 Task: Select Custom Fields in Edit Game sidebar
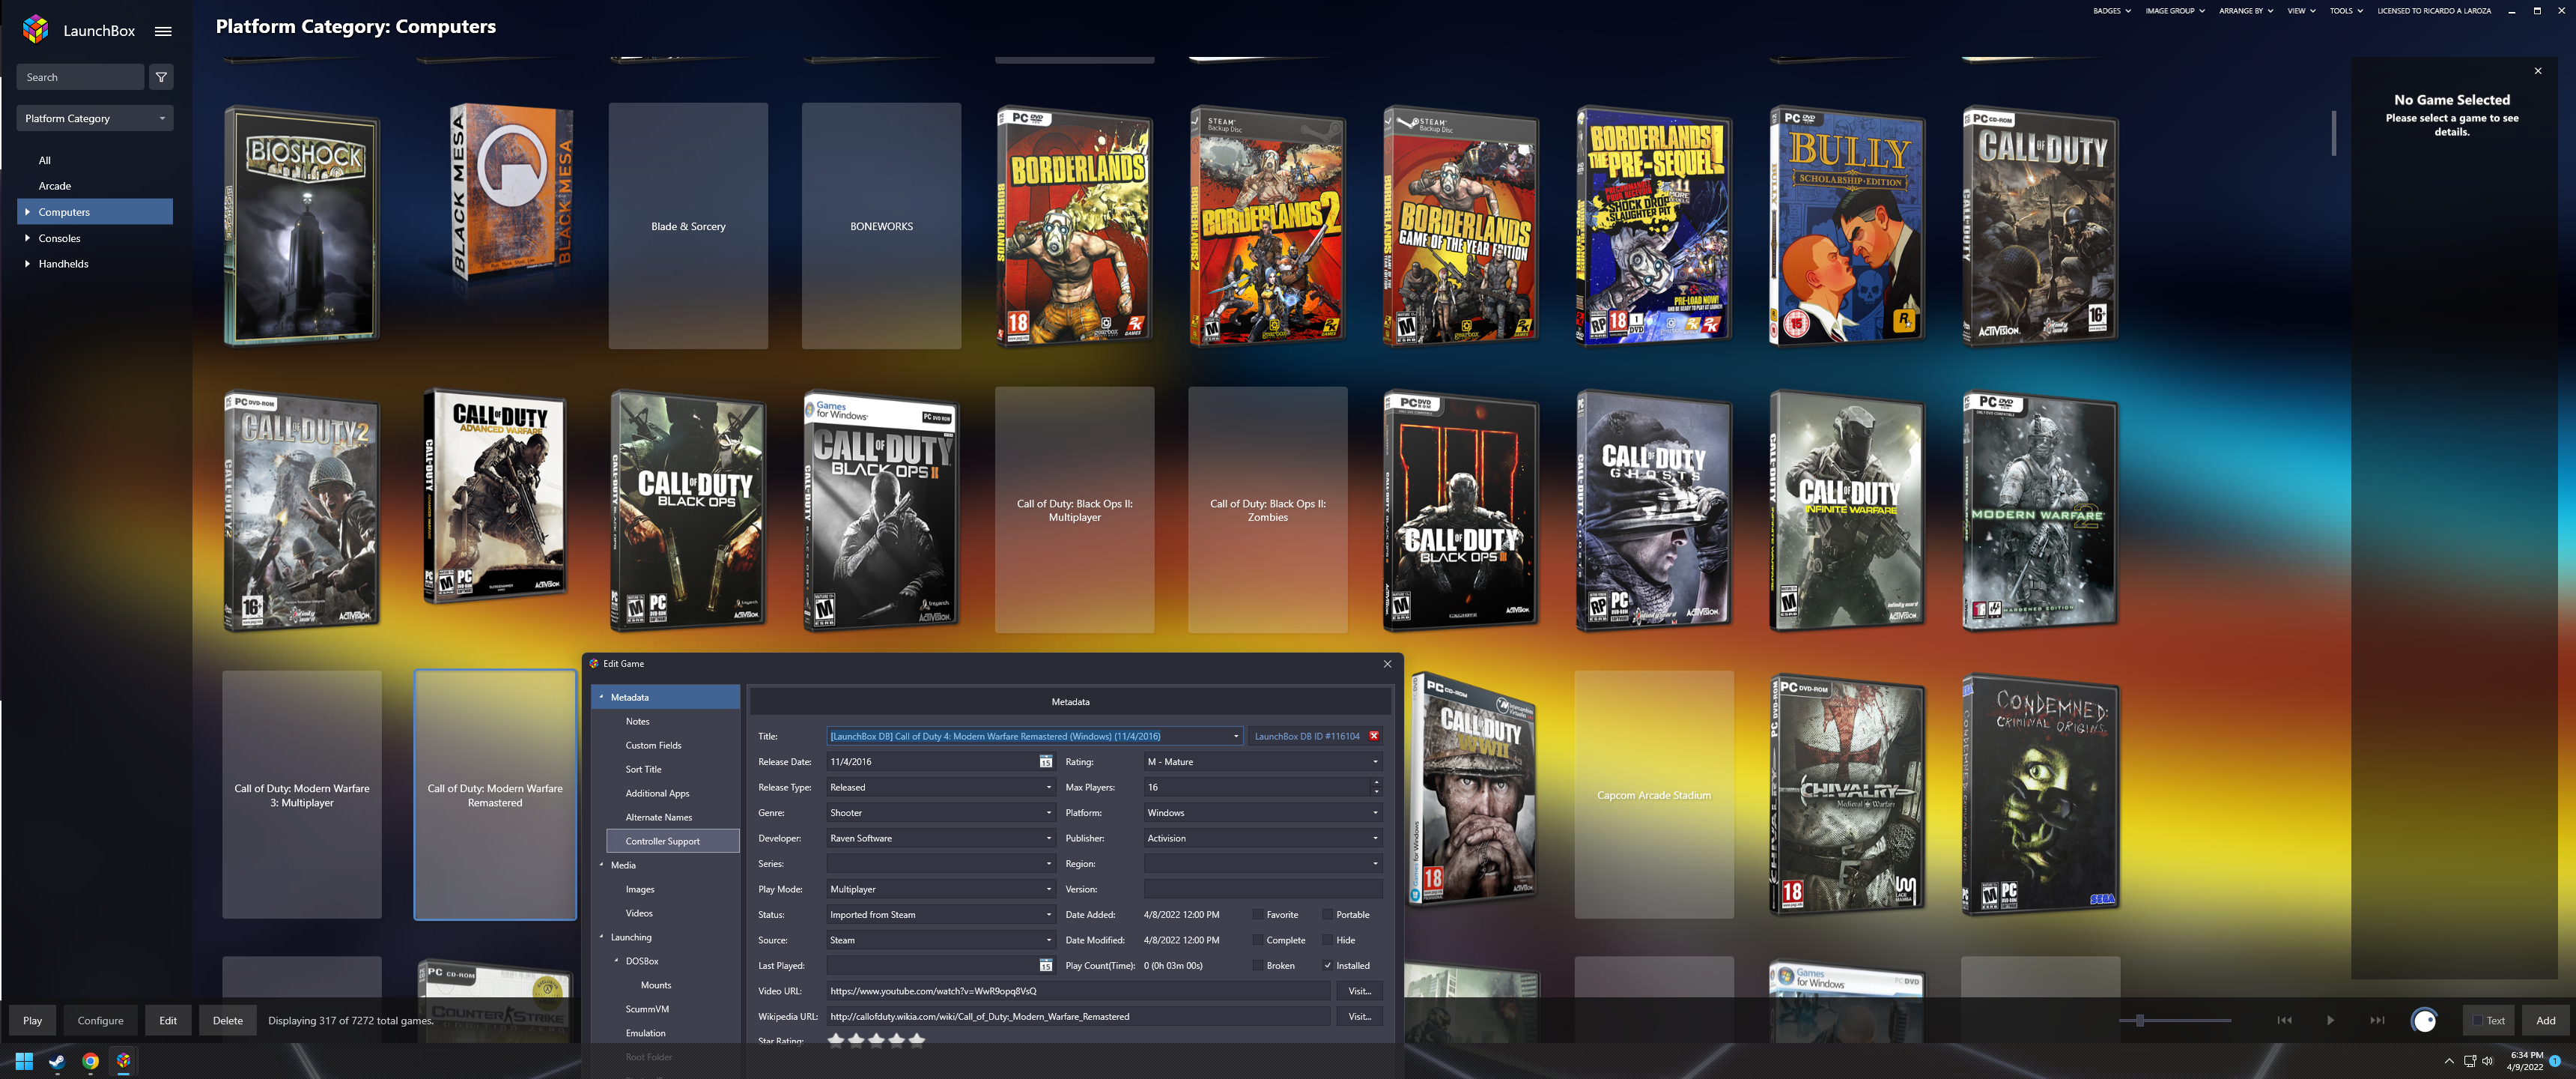[x=653, y=746]
